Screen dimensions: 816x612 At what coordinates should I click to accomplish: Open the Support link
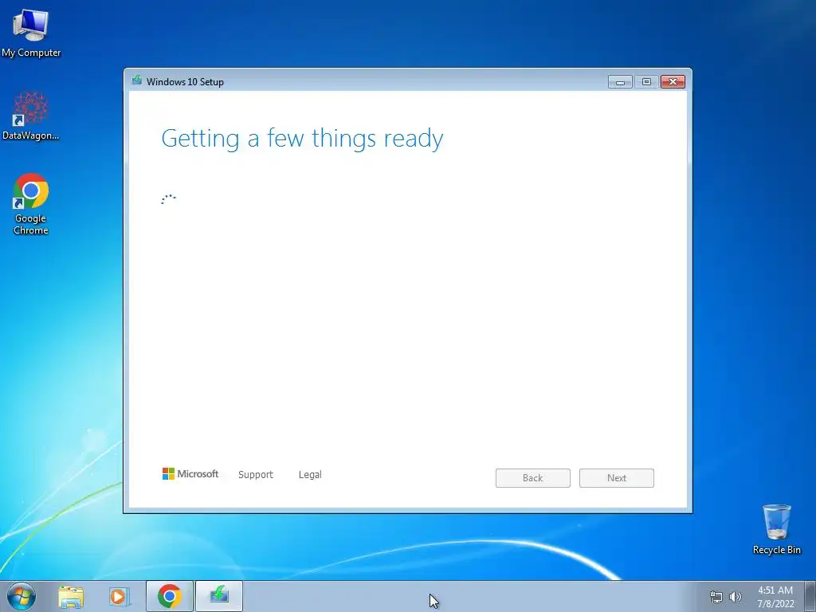coord(256,475)
